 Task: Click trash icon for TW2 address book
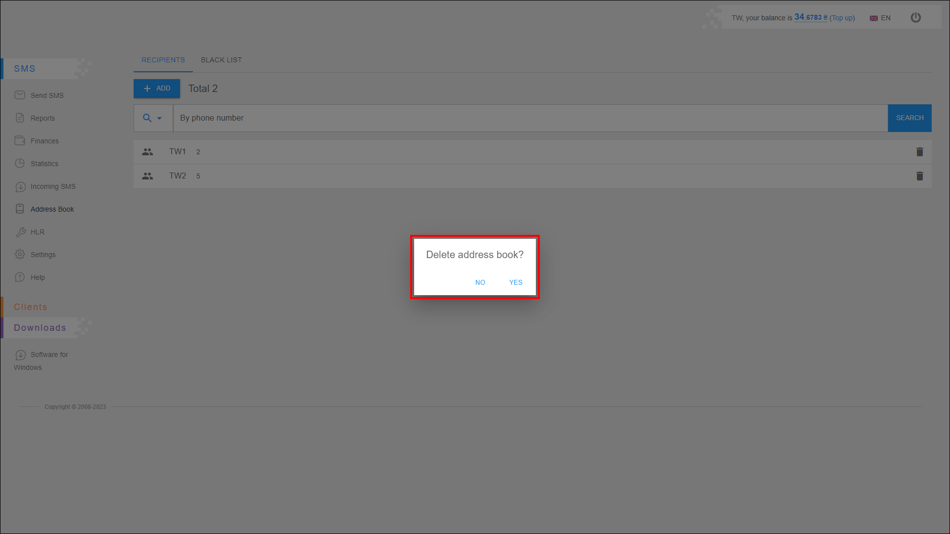(919, 176)
